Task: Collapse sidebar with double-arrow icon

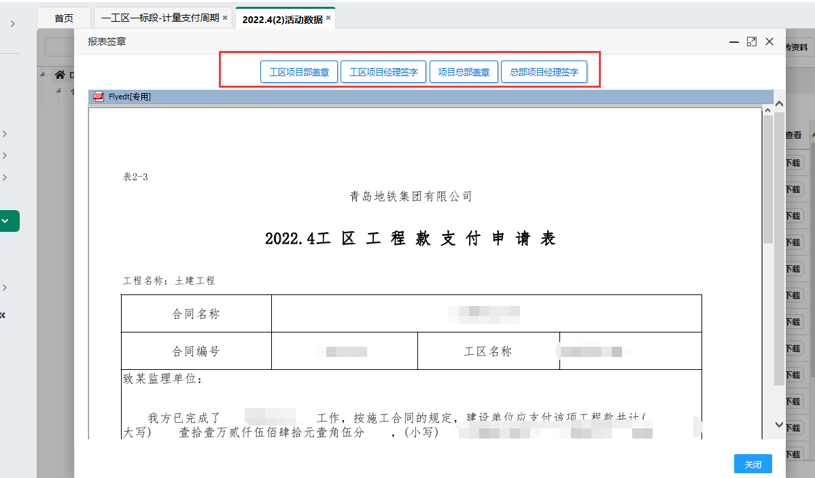Action: [x=3, y=315]
